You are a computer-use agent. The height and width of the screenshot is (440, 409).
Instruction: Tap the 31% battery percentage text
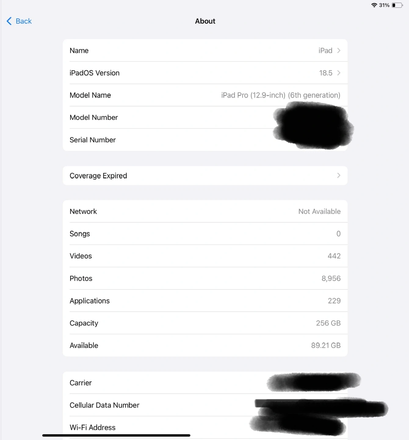tap(384, 5)
